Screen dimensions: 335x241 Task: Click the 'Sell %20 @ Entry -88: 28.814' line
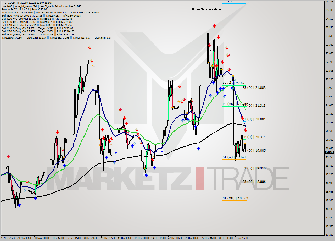click(x=38, y=34)
